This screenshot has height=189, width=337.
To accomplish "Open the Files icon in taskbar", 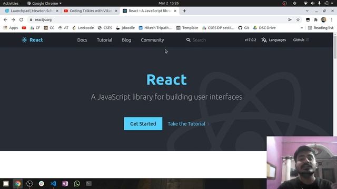I will click(6, 184).
